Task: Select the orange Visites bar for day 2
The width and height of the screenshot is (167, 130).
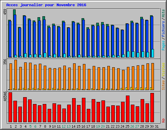Action: [x=16, y=75]
